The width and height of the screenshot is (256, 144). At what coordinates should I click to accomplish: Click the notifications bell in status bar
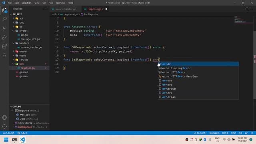coord(252,133)
